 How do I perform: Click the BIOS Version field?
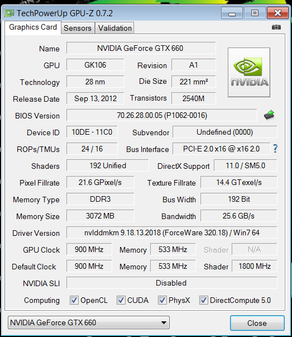pyautogui.click(x=162, y=115)
